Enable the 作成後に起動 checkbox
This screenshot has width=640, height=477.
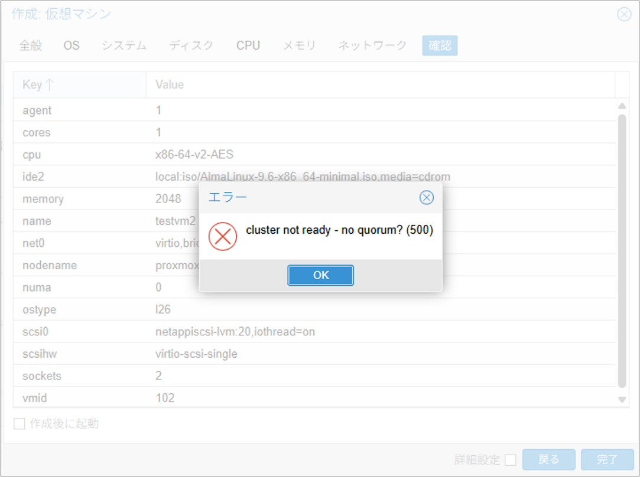pyautogui.click(x=20, y=424)
